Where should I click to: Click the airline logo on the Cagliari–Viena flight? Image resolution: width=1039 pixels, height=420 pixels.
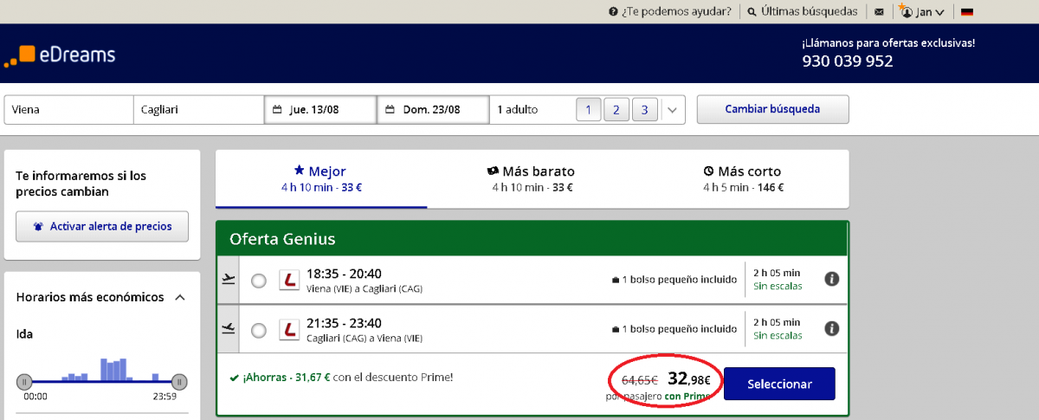click(x=289, y=330)
